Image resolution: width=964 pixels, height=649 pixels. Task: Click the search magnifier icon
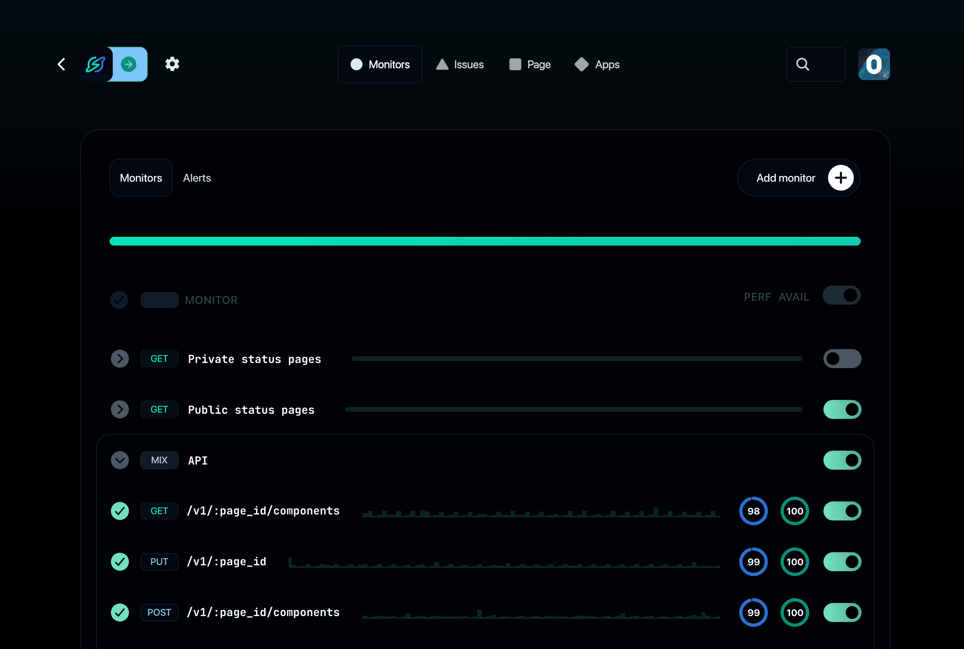(802, 64)
